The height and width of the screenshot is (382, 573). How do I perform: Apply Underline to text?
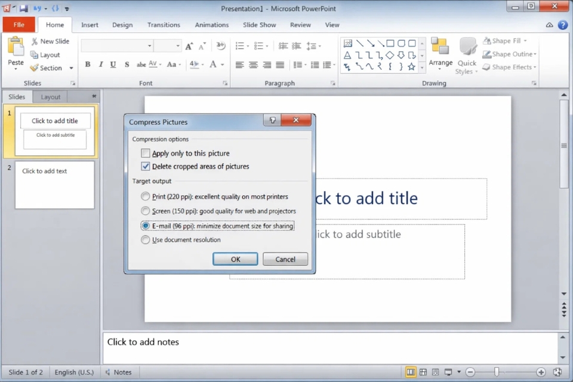coord(113,64)
